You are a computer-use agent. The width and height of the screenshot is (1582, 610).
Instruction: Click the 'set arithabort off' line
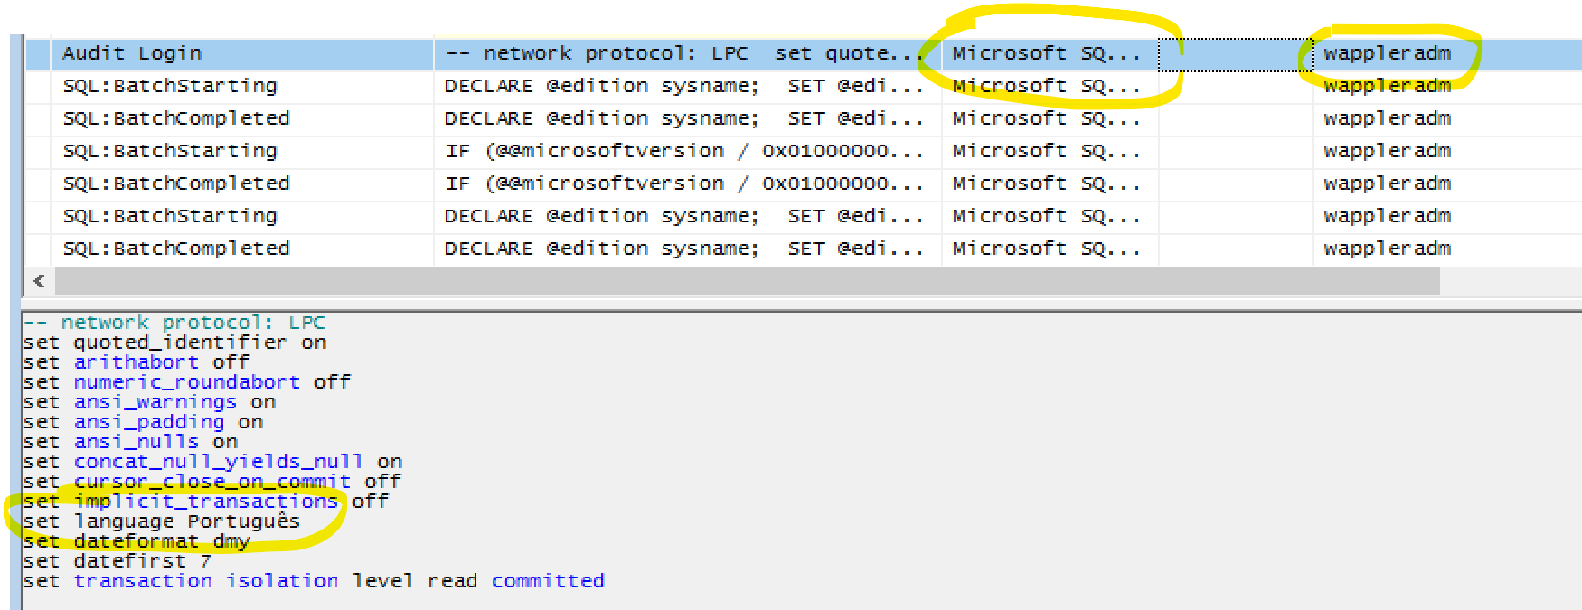(136, 362)
